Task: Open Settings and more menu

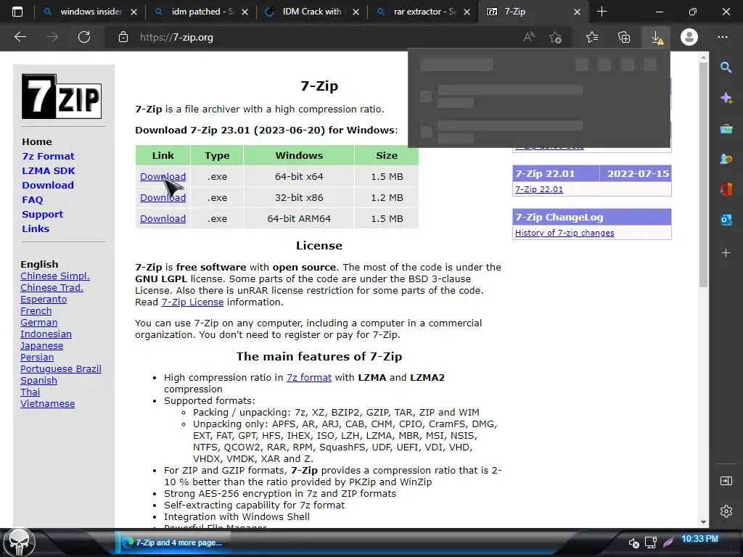Action: [x=722, y=37]
